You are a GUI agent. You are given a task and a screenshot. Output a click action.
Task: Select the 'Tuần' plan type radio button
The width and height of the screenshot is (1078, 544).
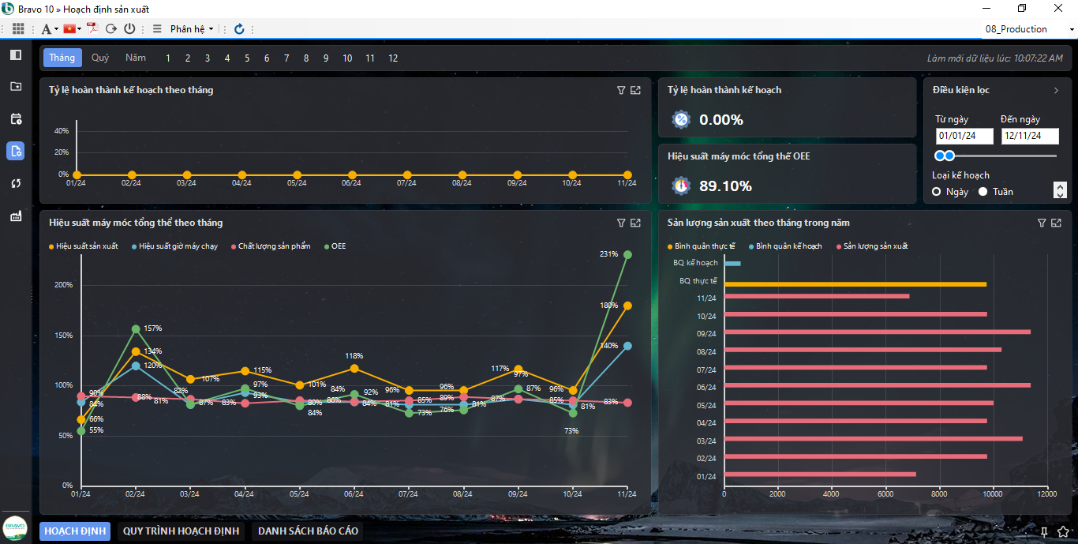coord(983,191)
